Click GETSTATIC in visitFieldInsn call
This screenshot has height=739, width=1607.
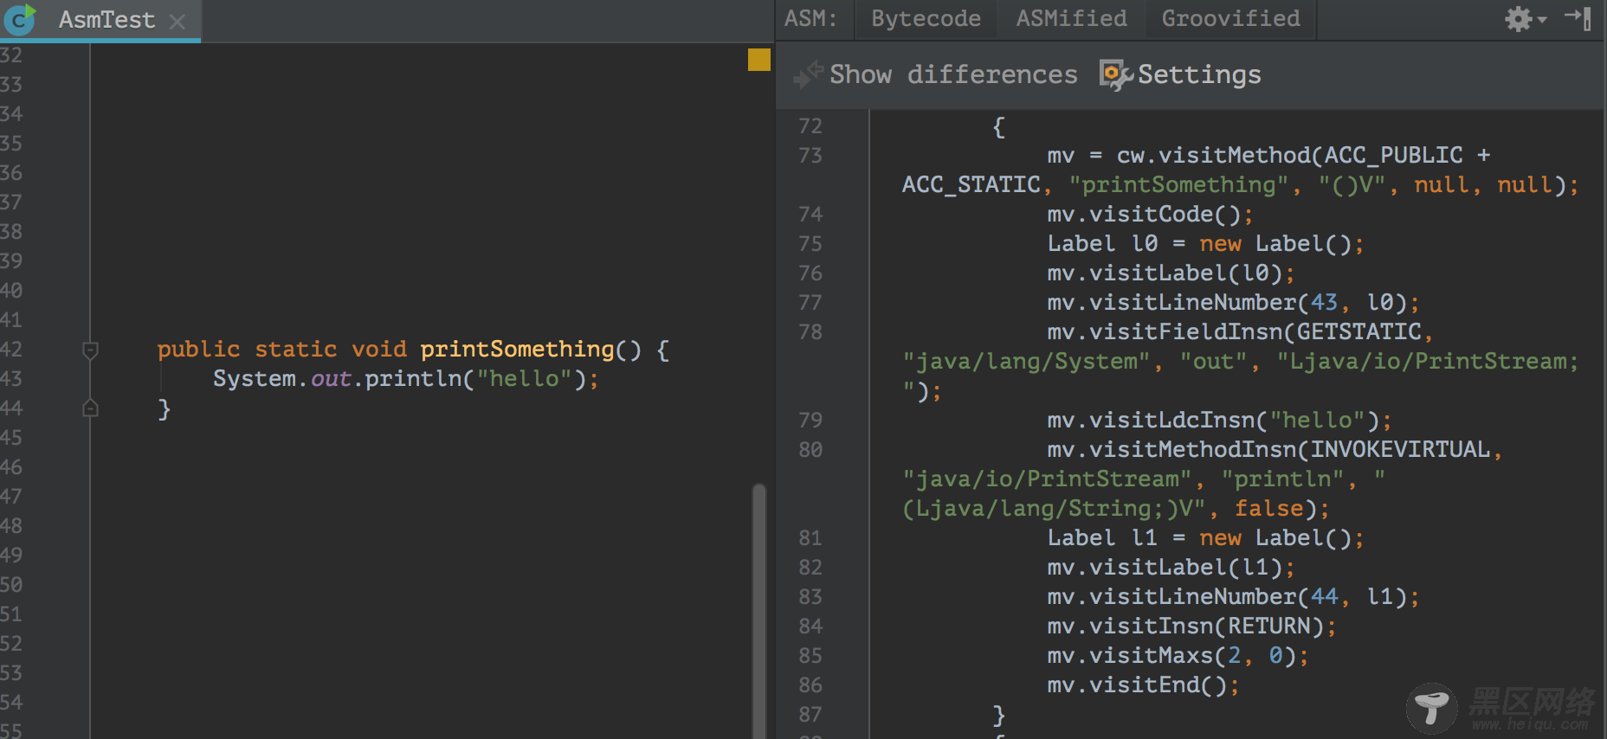1359,332
